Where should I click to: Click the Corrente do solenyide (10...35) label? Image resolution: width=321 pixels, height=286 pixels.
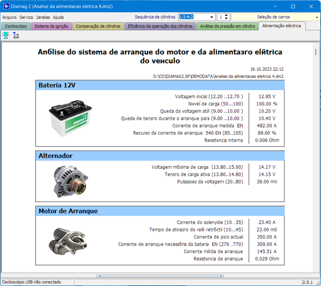210,222
